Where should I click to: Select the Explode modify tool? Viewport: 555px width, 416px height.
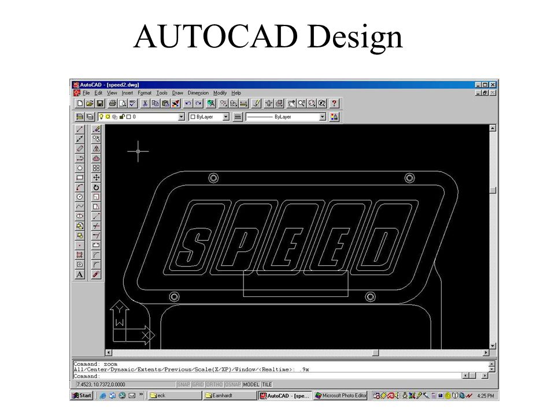point(96,274)
